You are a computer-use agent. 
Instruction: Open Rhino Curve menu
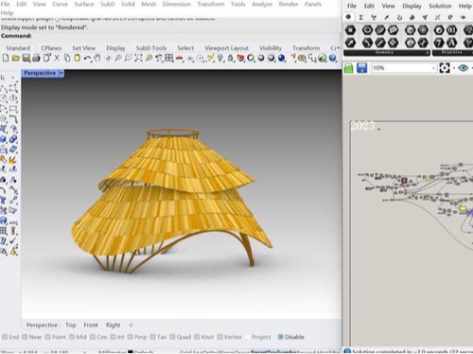click(x=60, y=5)
